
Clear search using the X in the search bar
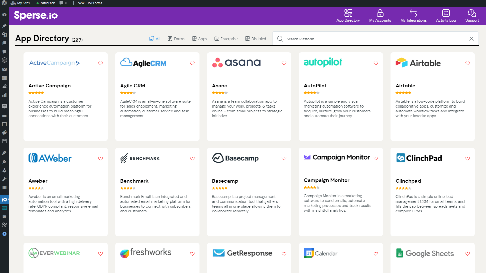click(472, 39)
